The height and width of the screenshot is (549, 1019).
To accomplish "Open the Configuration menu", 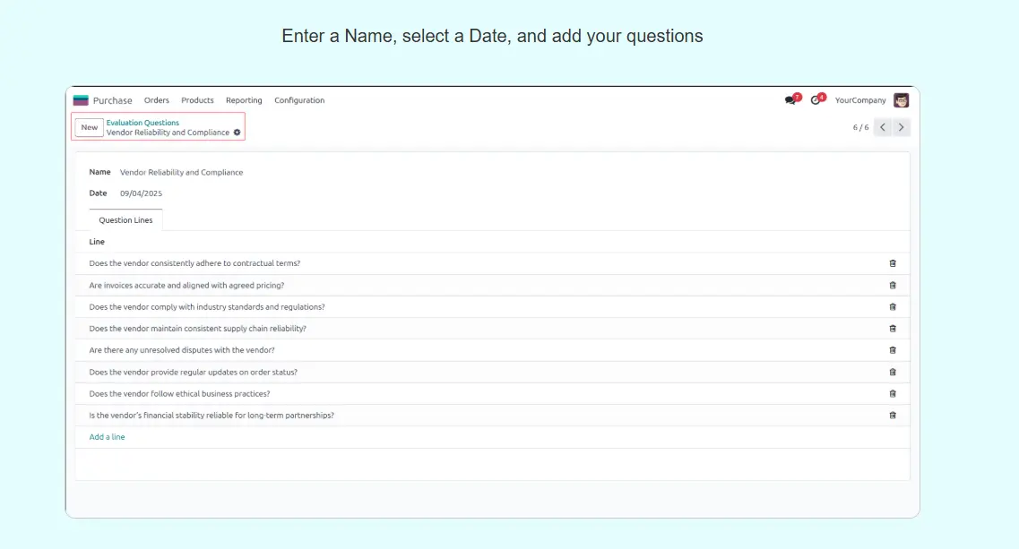I will coord(299,100).
